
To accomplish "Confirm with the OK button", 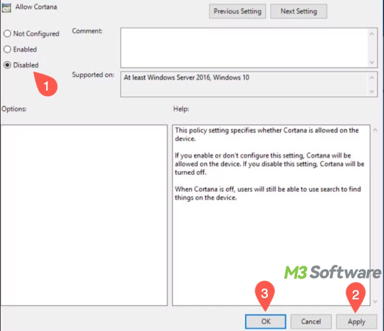I will coord(266,321).
